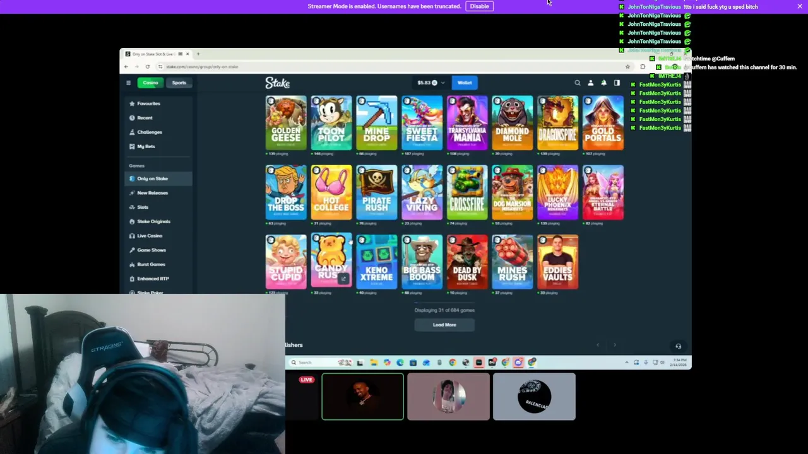808x454 pixels.
Task: Click the Stake logo
Action: coord(277,83)
